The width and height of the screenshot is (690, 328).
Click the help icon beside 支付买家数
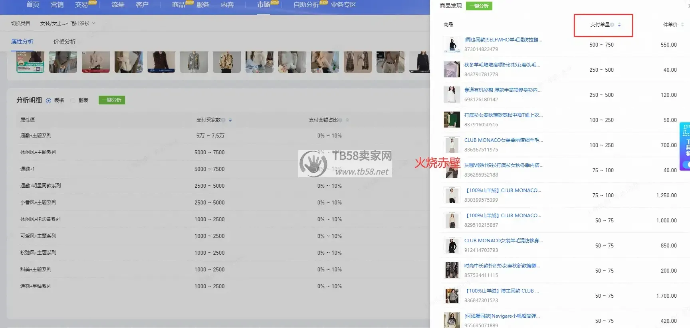pos(224,120)
